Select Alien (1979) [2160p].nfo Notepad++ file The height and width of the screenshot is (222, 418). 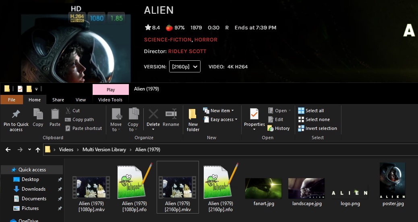221,188
